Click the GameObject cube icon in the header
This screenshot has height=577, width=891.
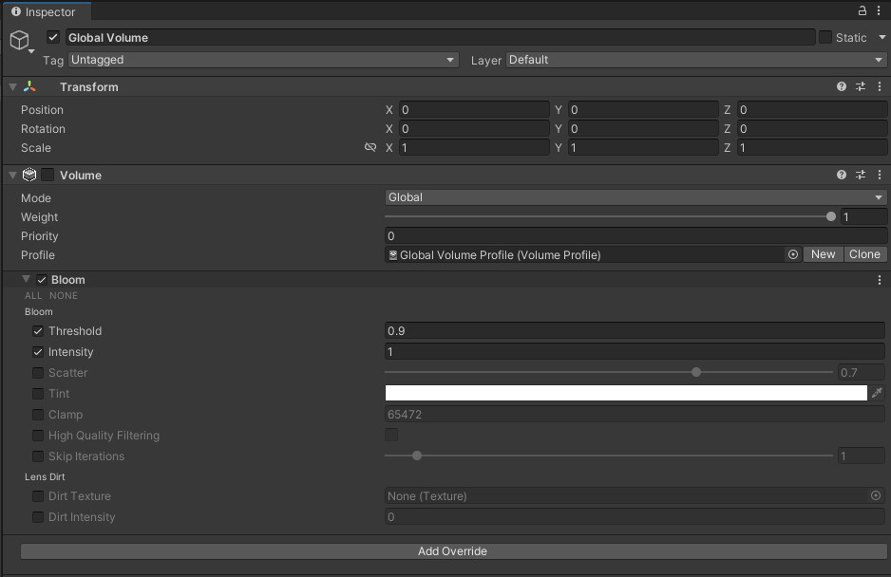click(19, 40)
